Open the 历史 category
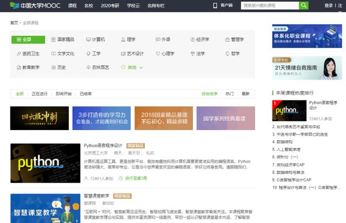346x223 pixels. tap(59, 67)
